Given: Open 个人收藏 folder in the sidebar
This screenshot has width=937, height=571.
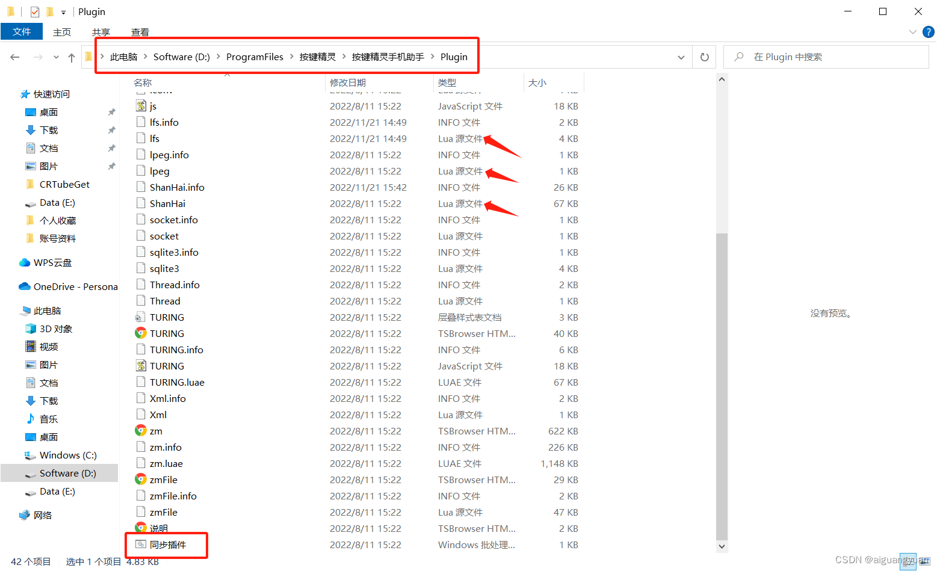Looking at the screenshot, I should pyautogui.click(x=58, y=221).
